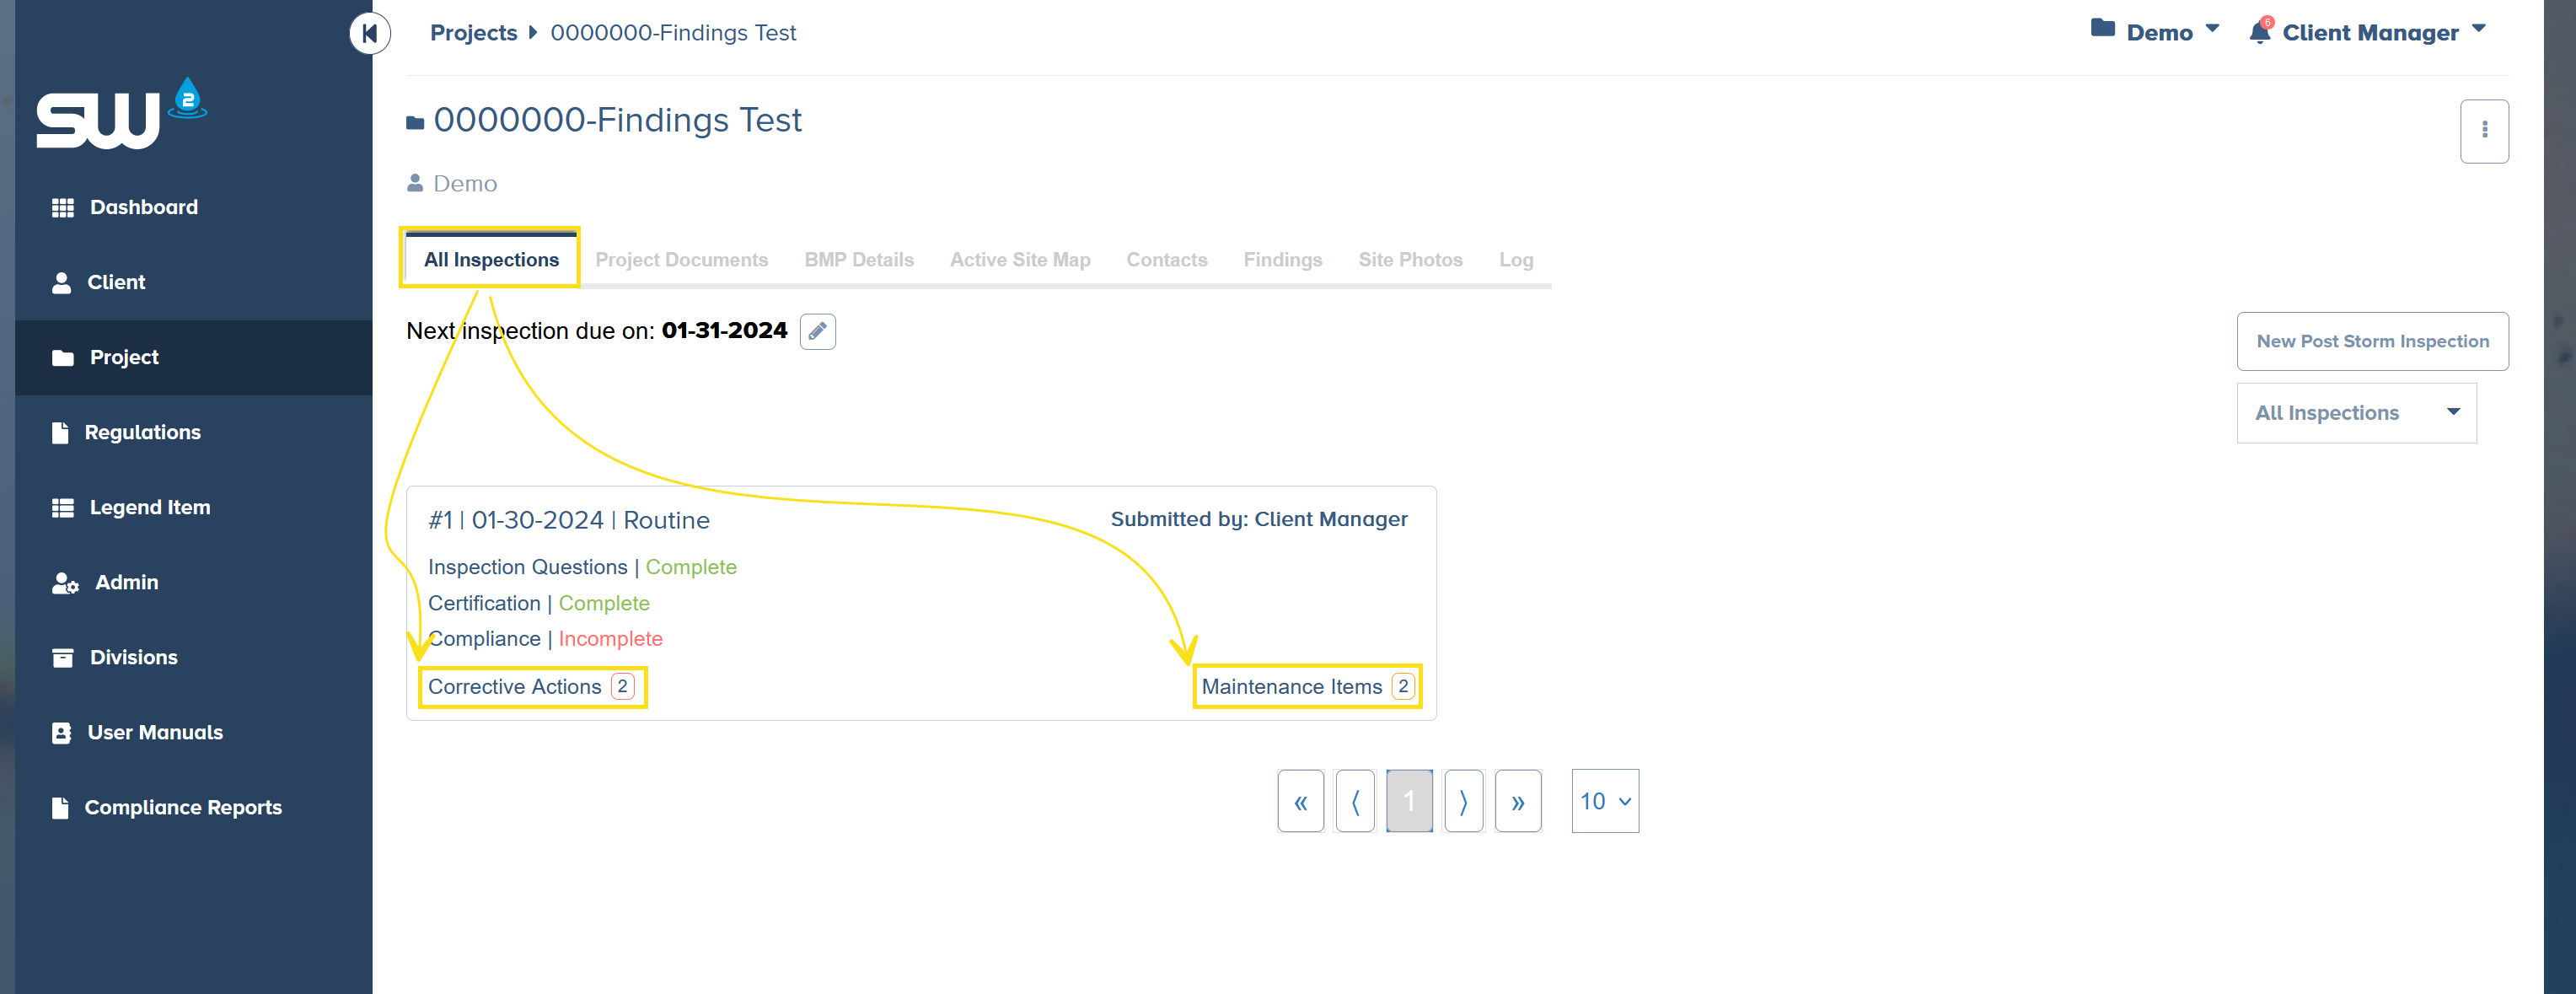Go to the last page of results

tap(1517, 801)
